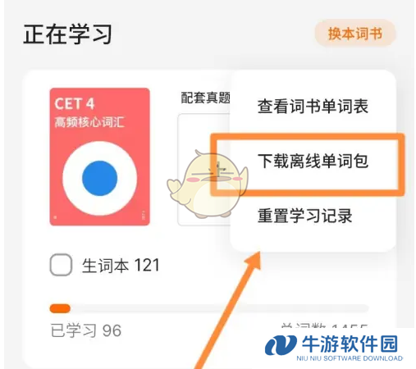Tap the blue circle on book cover
The width and height of the screenshot is (416, 369).
click(100, 178)
